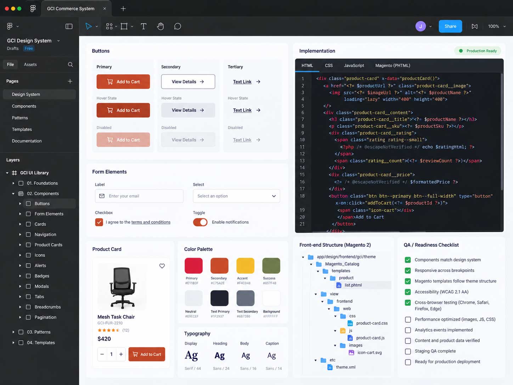
Task: Click secondary View Details default button
Action: point(188,82)
